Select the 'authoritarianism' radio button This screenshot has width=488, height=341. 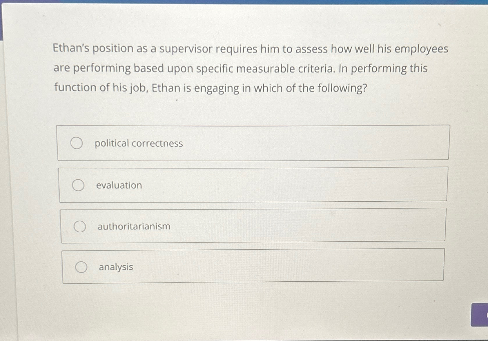(x=80, y=227)
